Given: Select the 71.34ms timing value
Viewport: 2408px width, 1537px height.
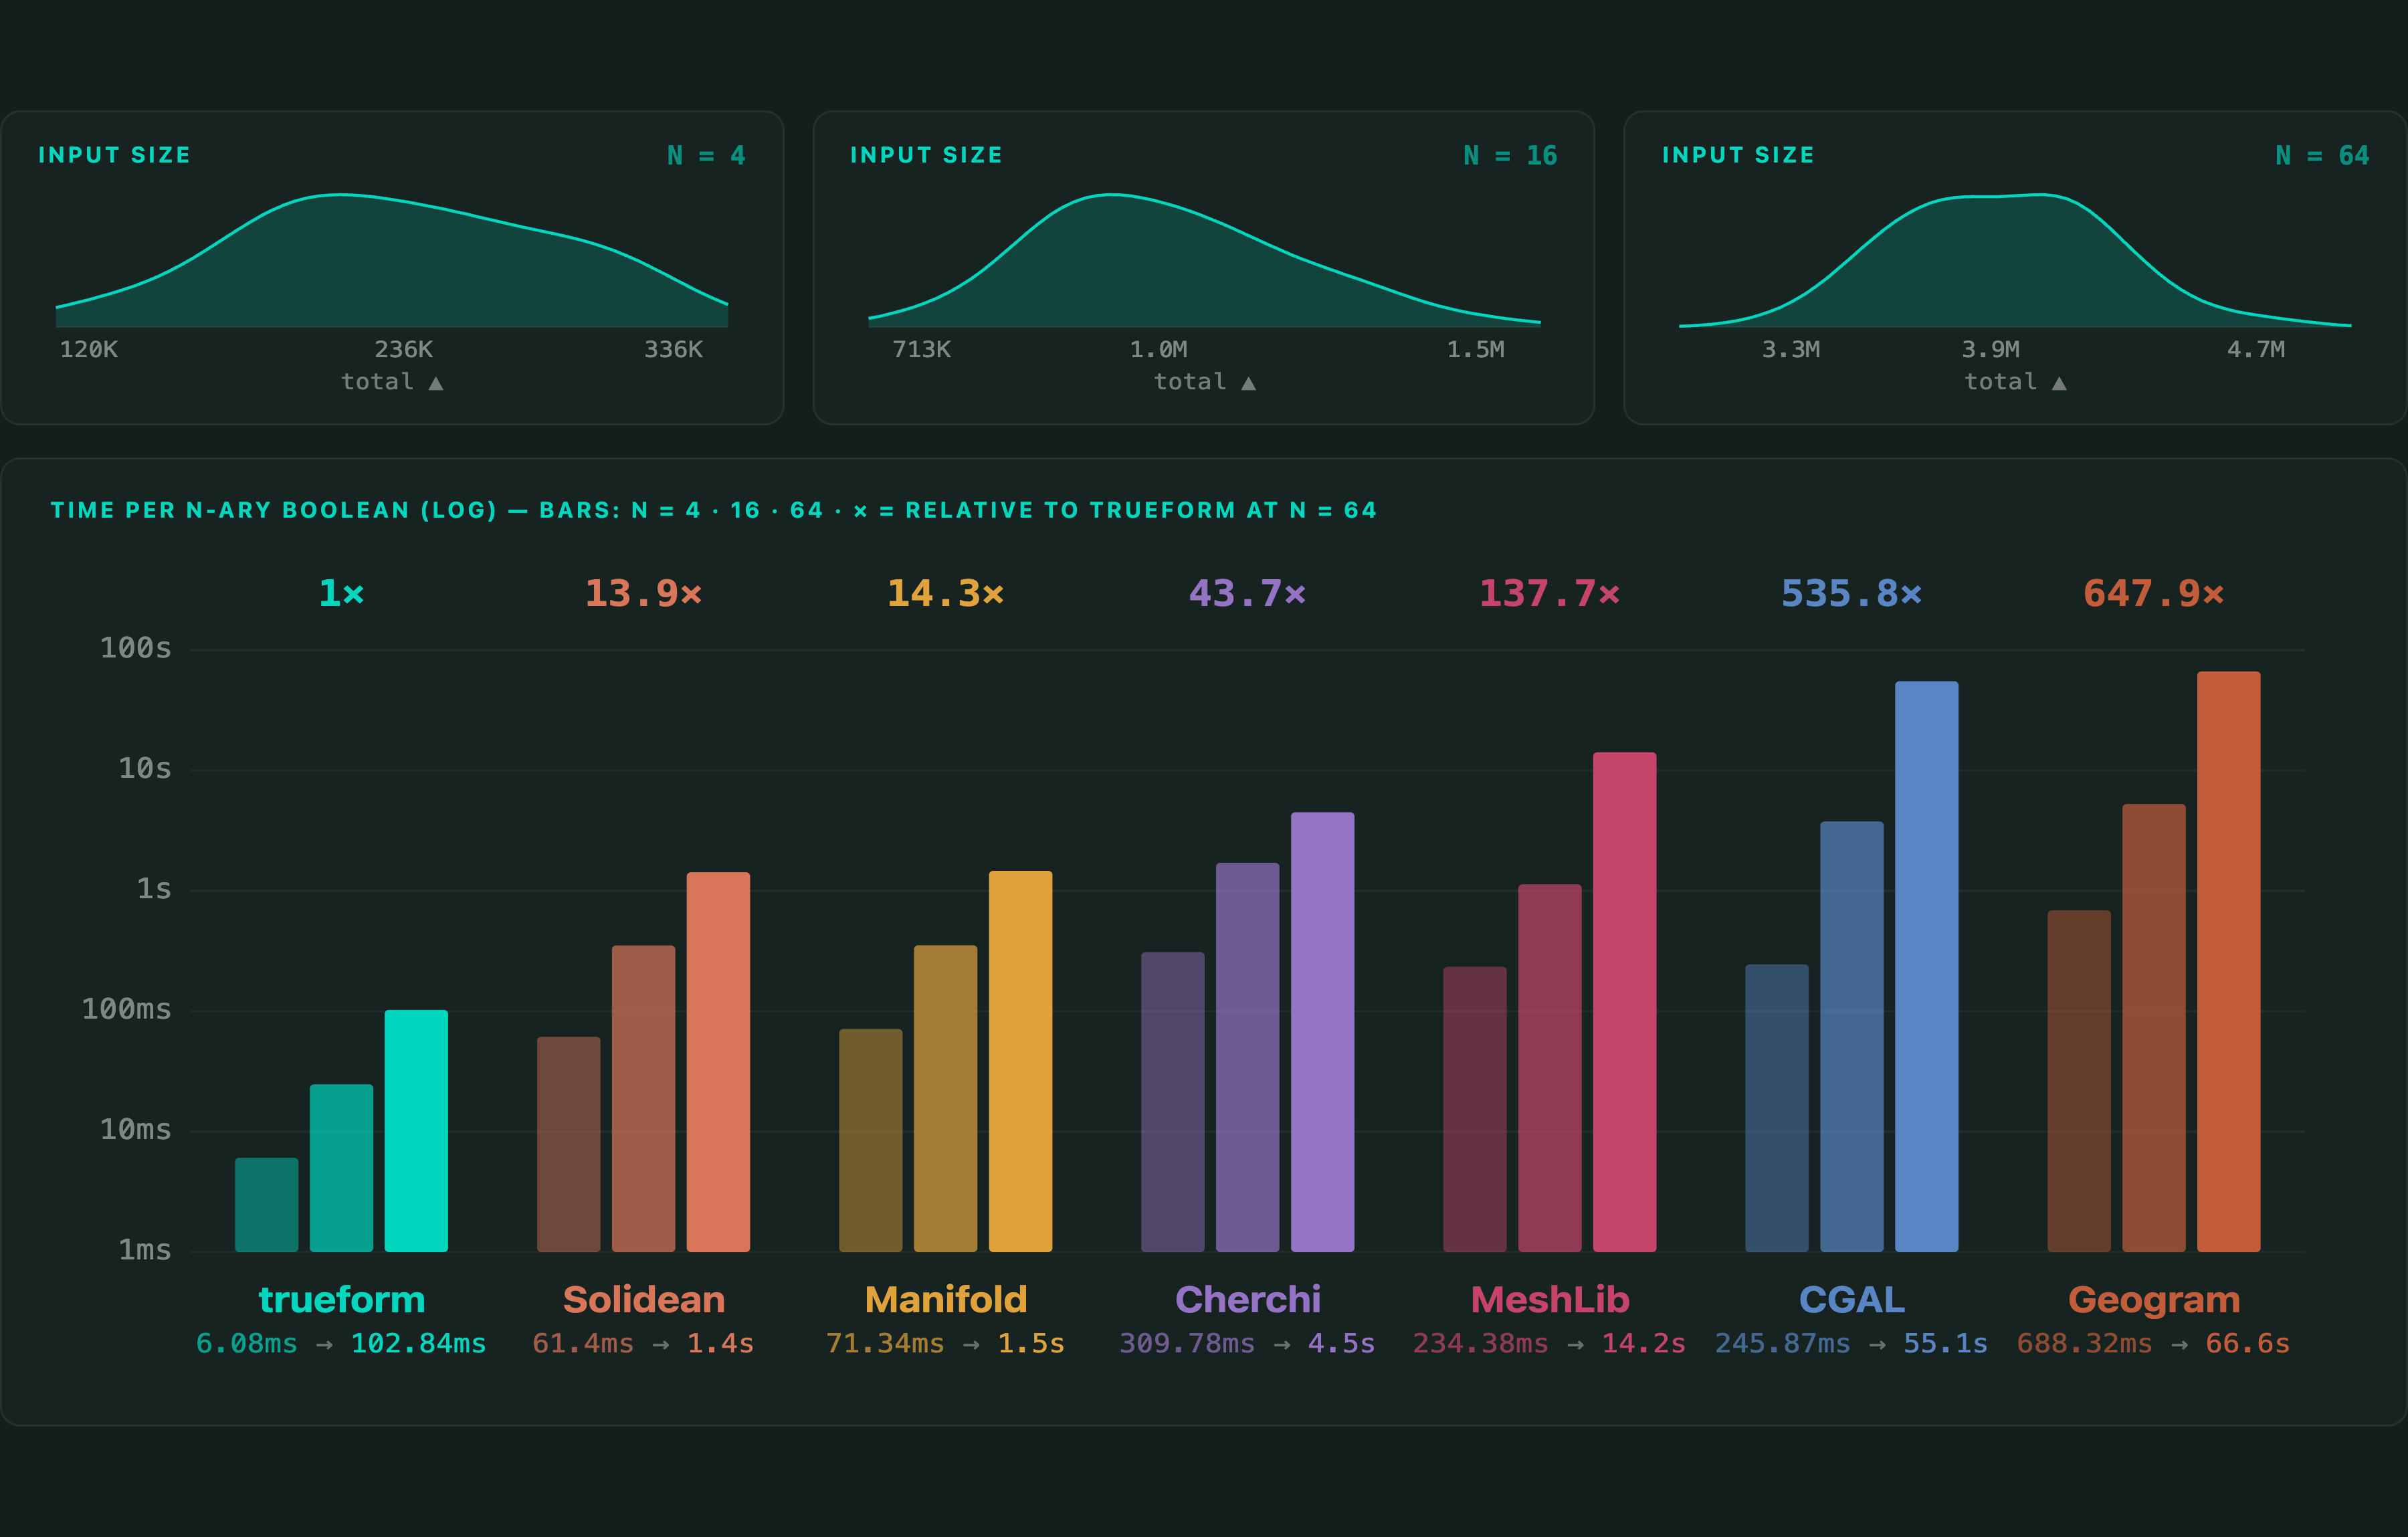Looking at the screenshot, I should click(885, 1343).
